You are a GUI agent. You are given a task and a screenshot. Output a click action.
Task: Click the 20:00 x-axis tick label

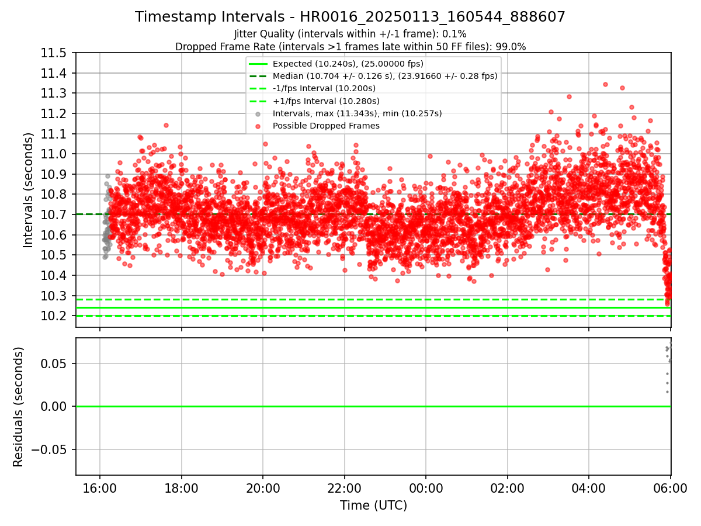tap(263, 487)
